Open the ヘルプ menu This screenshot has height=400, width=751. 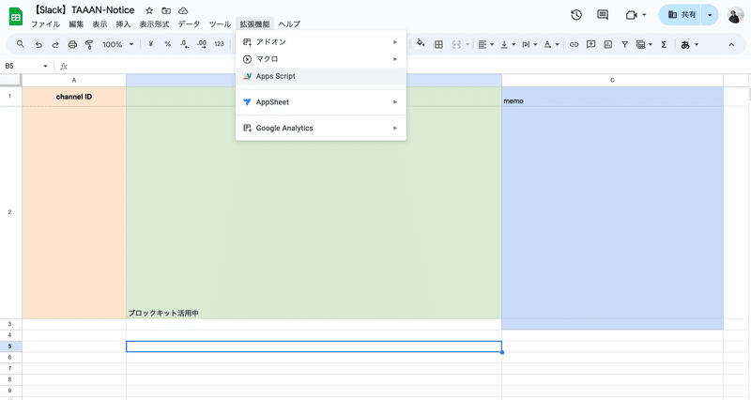pos(289,24)
